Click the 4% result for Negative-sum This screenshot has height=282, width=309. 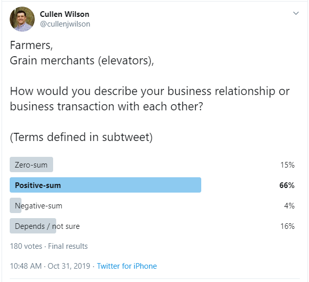[x=290, y=205]
